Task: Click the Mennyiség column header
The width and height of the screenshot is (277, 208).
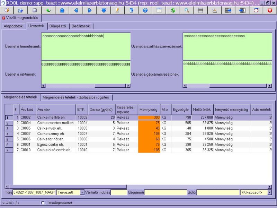Action: (149, 110)
